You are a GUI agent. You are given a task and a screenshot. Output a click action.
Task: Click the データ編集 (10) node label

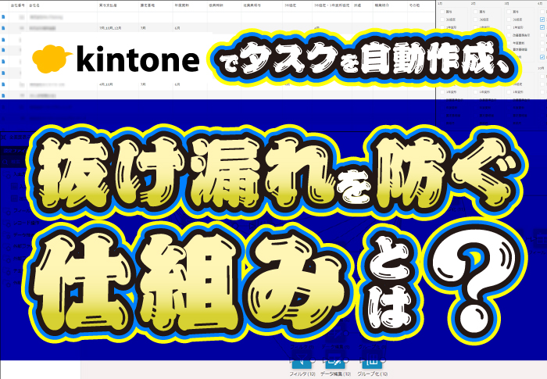pos(335,374)
